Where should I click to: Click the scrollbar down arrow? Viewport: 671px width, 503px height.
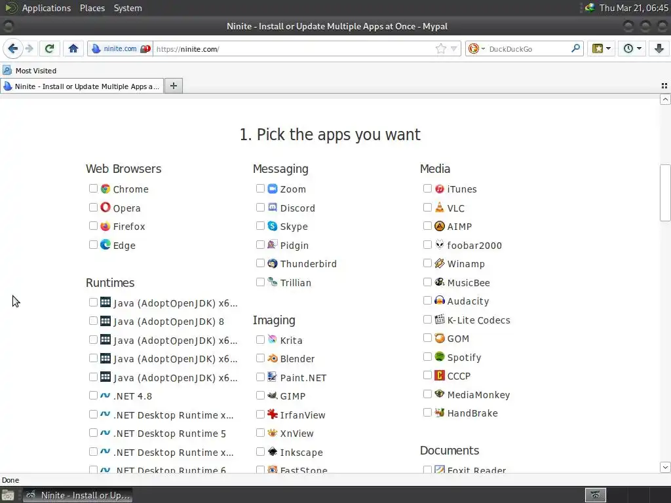(x=665, y=466)
